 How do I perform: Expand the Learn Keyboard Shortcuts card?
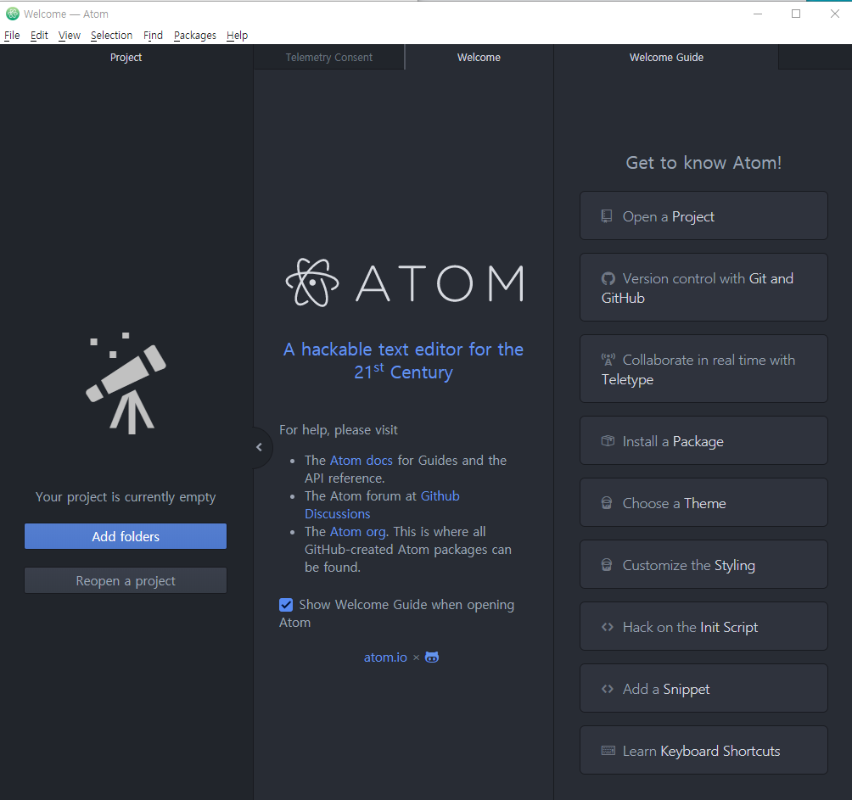tap(703, 750)
